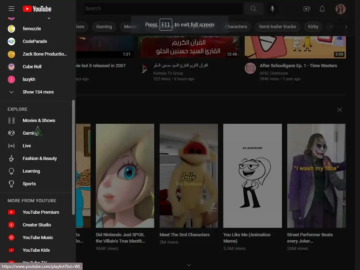
Task: Expand the Shorts shelf down chevron
Action: point(189,265)
